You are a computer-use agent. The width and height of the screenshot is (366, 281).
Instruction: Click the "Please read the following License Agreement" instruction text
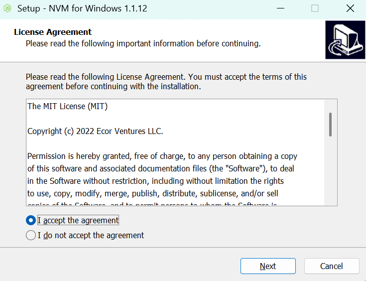tap(166, 82)
